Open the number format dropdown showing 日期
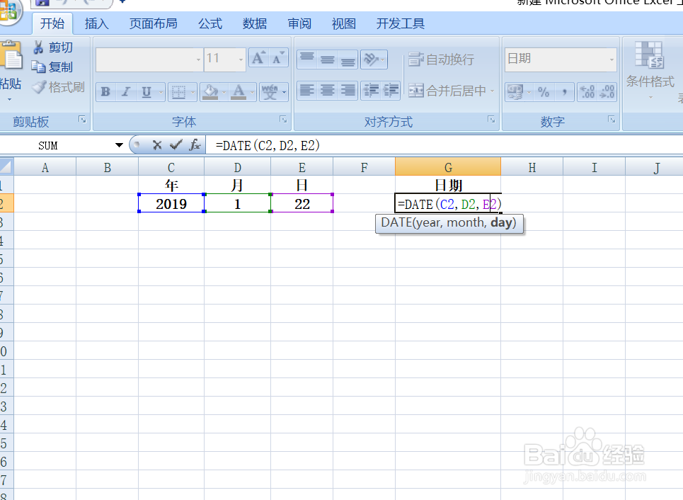This screenshot has height=500, width=683. coord(612,59)
